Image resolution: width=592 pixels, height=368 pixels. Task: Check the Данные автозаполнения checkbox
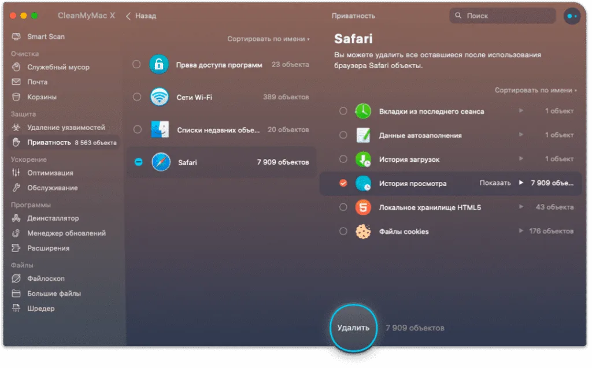[343, 135]
